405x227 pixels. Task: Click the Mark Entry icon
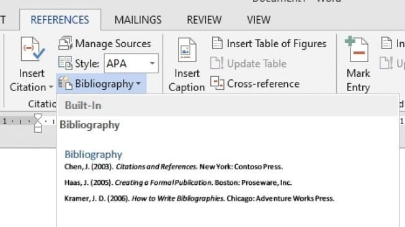(x=357, y=49)
